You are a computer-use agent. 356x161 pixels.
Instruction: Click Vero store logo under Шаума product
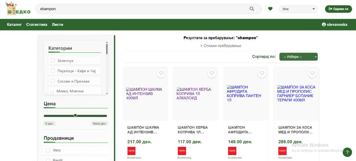(x=131, y=151)
